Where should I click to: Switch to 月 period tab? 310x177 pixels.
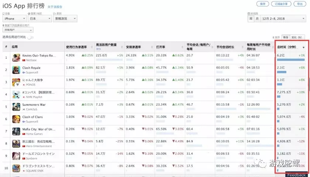tap(257, 18)
